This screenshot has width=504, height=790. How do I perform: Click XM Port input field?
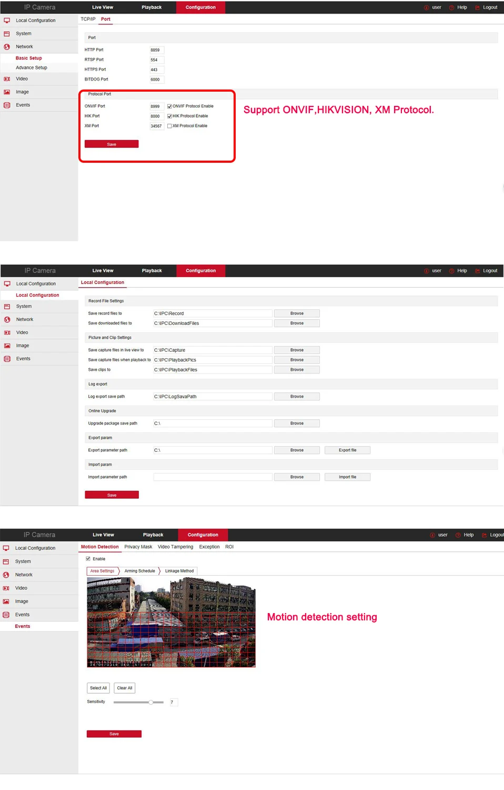pos(157,126)
